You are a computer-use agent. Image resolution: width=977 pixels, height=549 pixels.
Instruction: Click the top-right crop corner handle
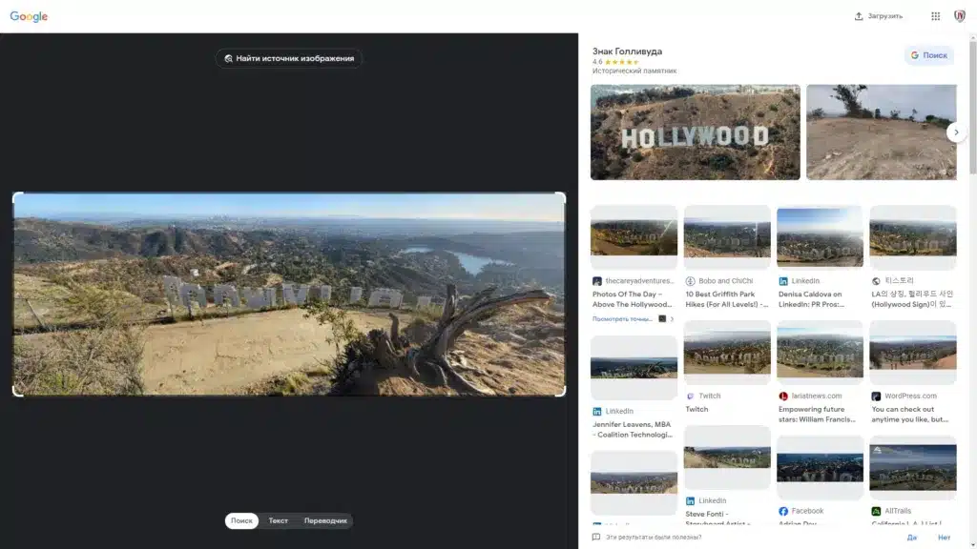(x=561, y=197)
